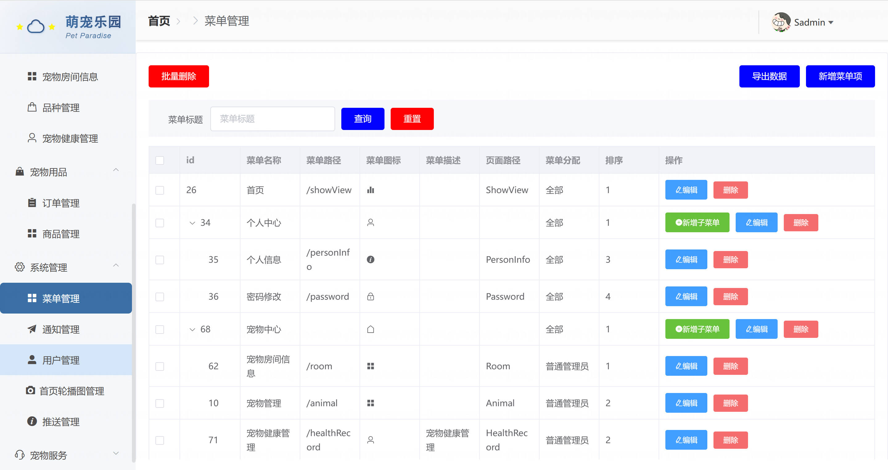This screenshot has width=888, height=470.
Task: Click the bag icon beside 宠物用品
Action: 20,171
